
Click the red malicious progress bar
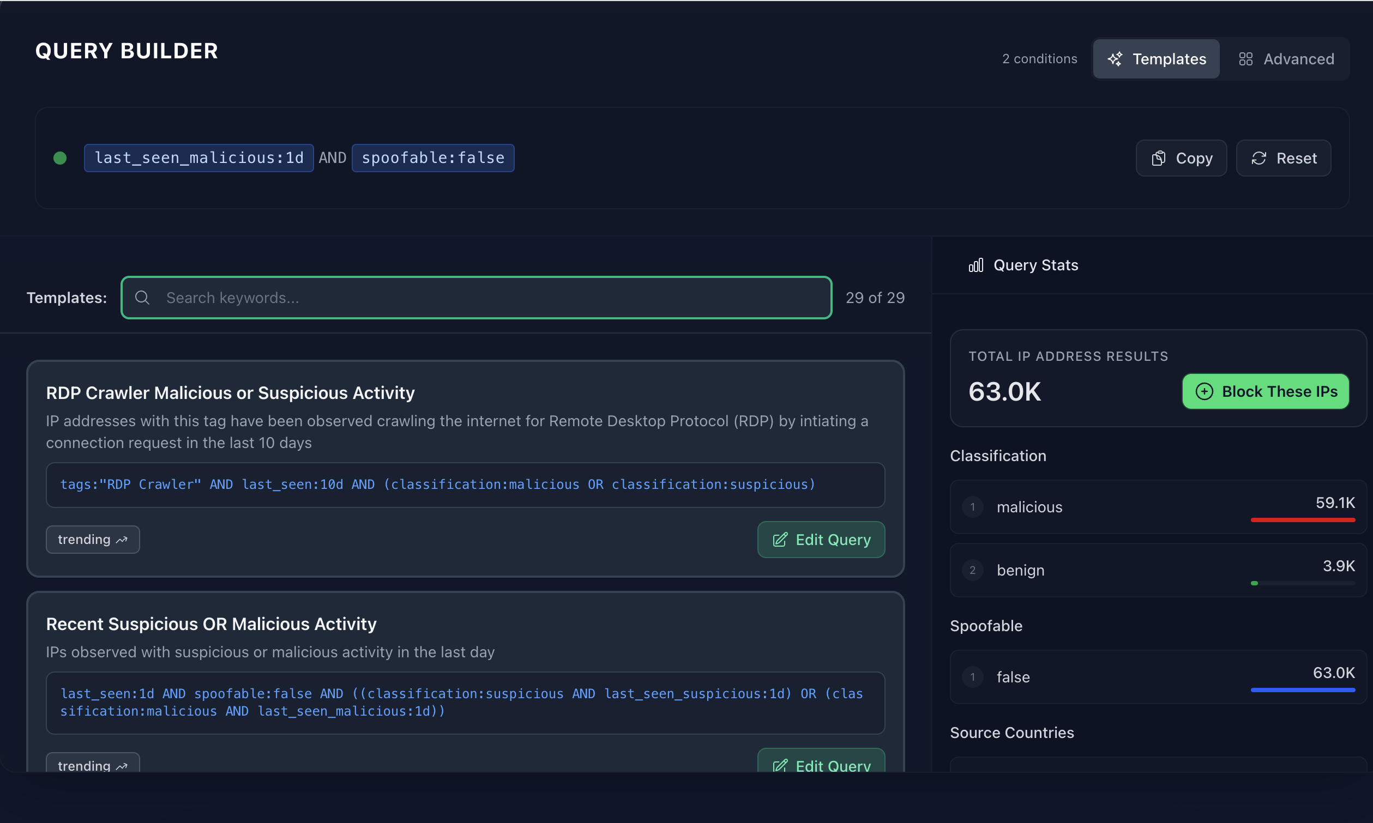(x=1303, y=520)
